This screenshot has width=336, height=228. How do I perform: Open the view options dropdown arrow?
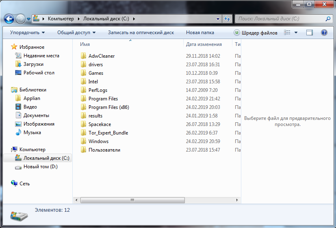coord(296,33)
